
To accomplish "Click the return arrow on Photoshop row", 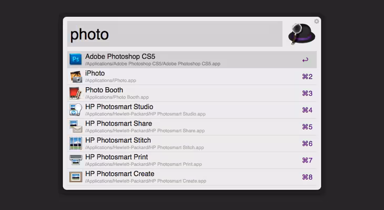I will [305, 60].
